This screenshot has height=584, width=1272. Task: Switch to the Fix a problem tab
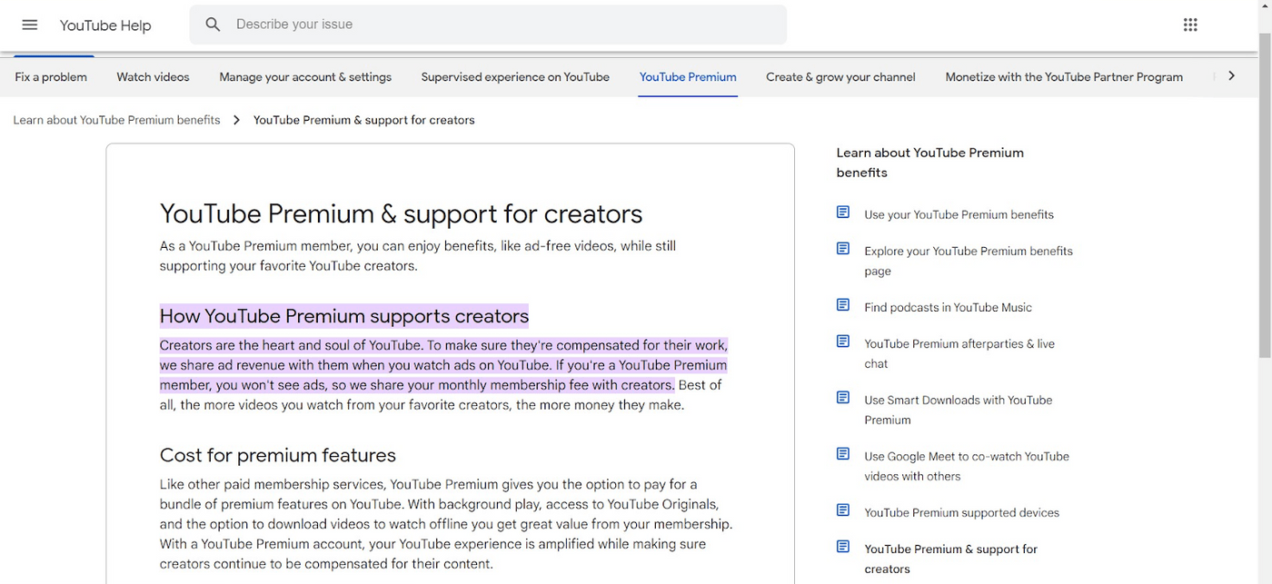click(x=50, y=77)
